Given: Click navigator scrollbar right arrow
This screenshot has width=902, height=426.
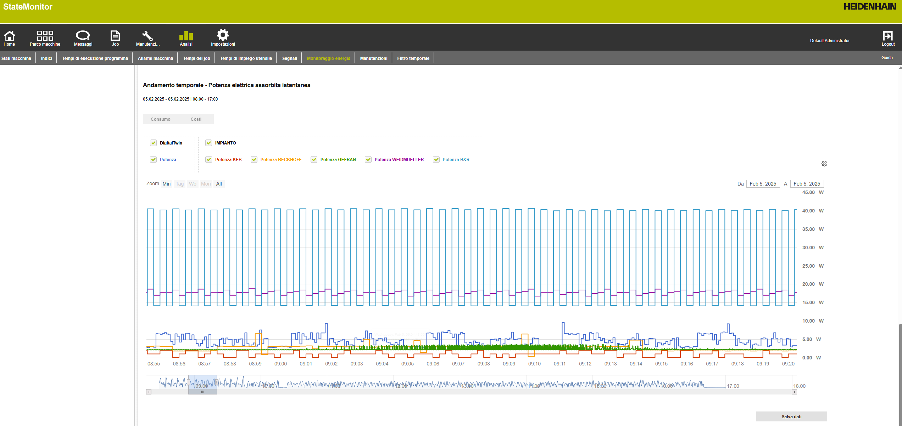Looking at the screenshot, I should 794,392.
